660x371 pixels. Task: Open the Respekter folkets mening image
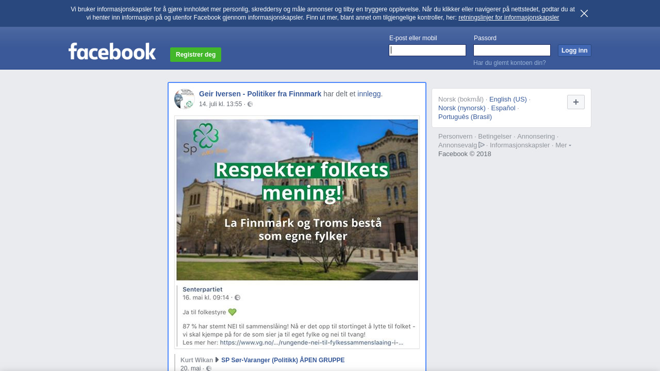(x=297, y=200)
